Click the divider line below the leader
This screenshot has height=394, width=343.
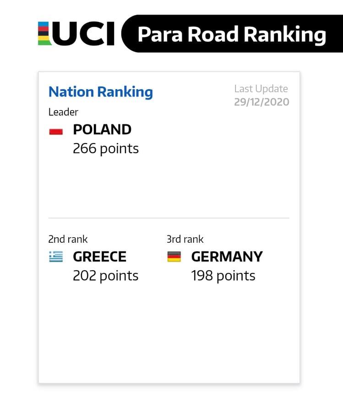(169, 218)
